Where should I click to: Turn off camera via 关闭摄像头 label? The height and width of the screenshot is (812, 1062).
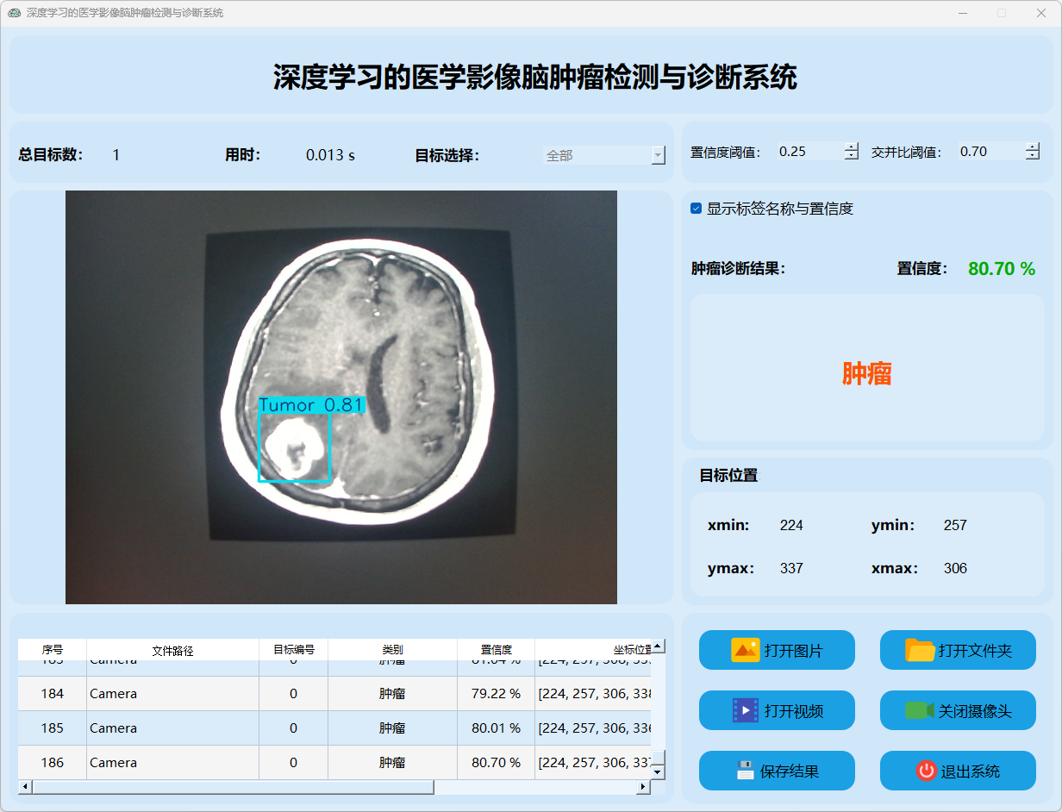pyautogui.click(x=975, y=711)
